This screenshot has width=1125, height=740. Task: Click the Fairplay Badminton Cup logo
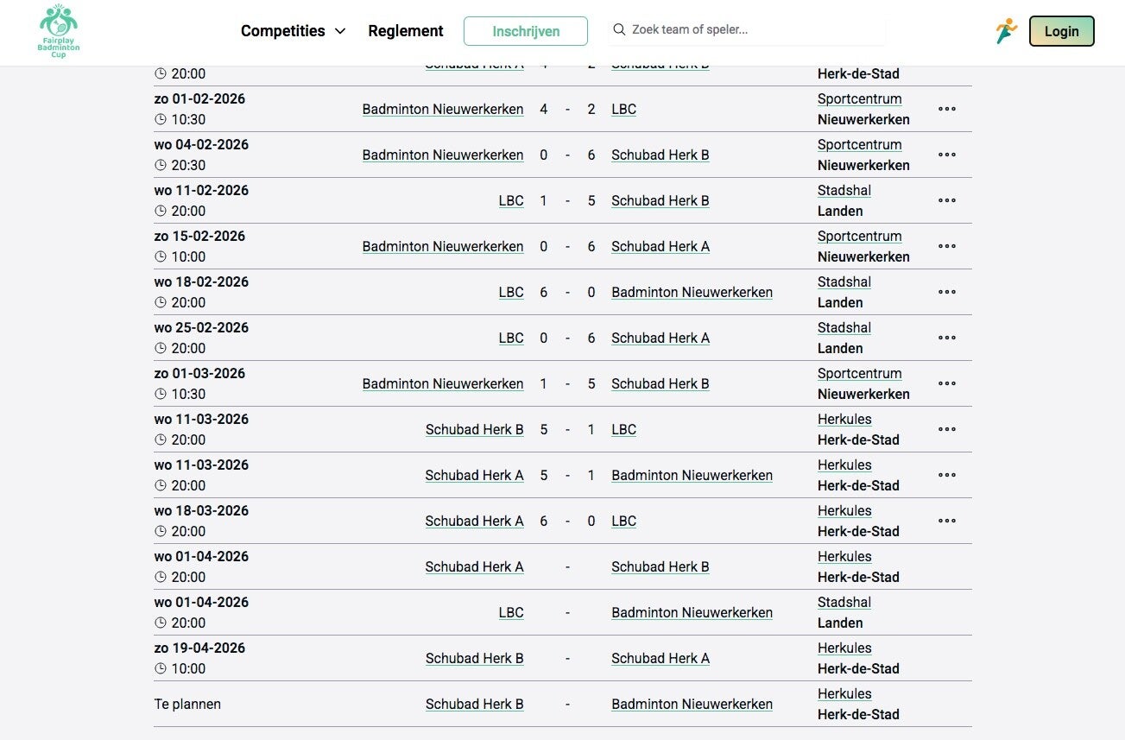click(59, 31)
